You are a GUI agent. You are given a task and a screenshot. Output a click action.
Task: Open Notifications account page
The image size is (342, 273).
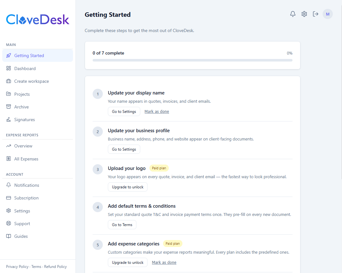click(x=37, y=185)
